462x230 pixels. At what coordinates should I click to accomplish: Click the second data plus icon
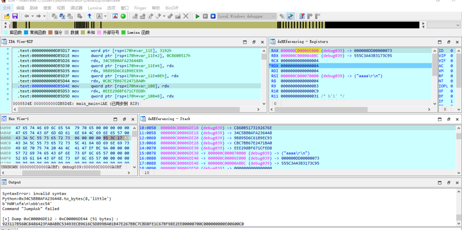pyautogui.click(x=143, y=16)
